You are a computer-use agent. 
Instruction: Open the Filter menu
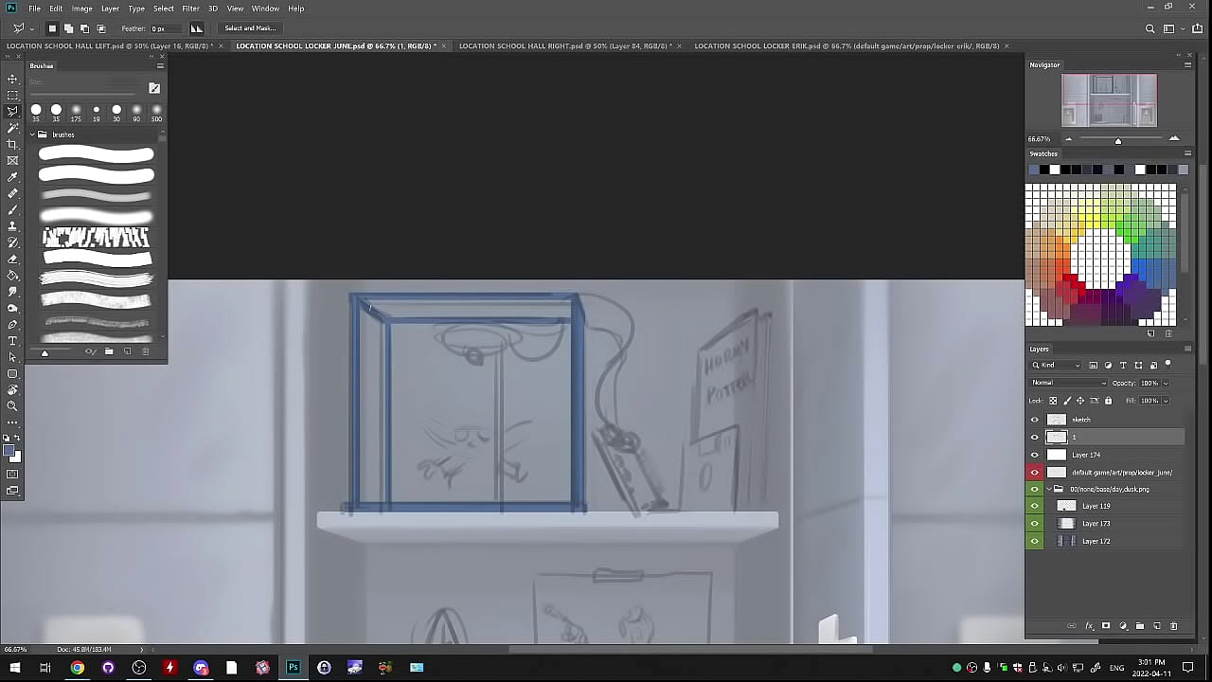click(x=190, y=9)
